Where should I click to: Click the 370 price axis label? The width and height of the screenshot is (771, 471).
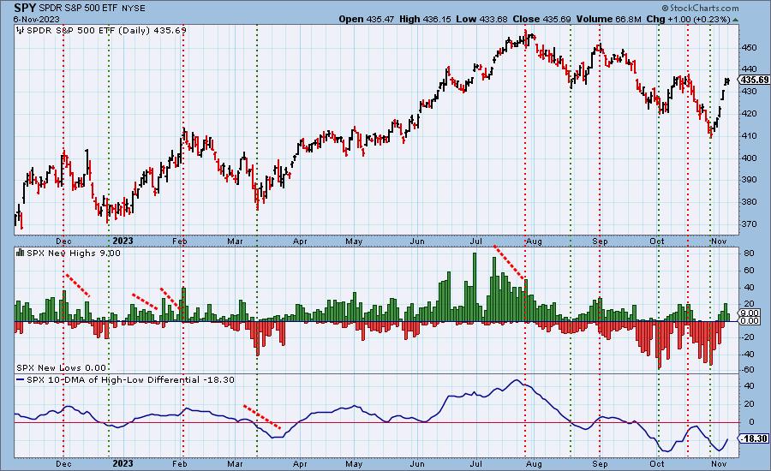[750, 224]
